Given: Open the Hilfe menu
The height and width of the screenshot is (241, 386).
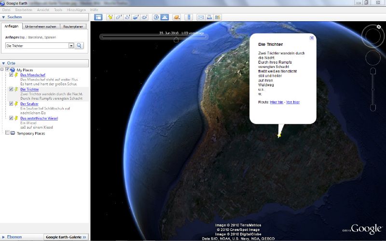Looking at the screenshot, I should tap(94, 10).
